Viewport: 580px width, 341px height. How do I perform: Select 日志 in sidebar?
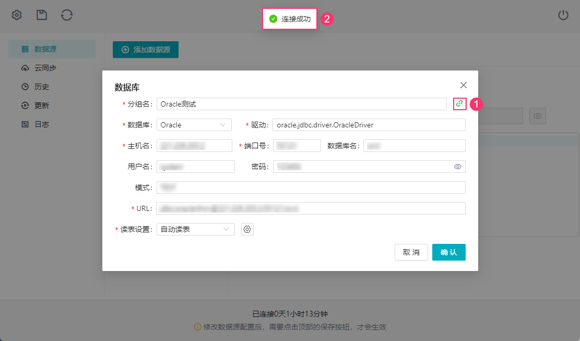pos(52,125)
